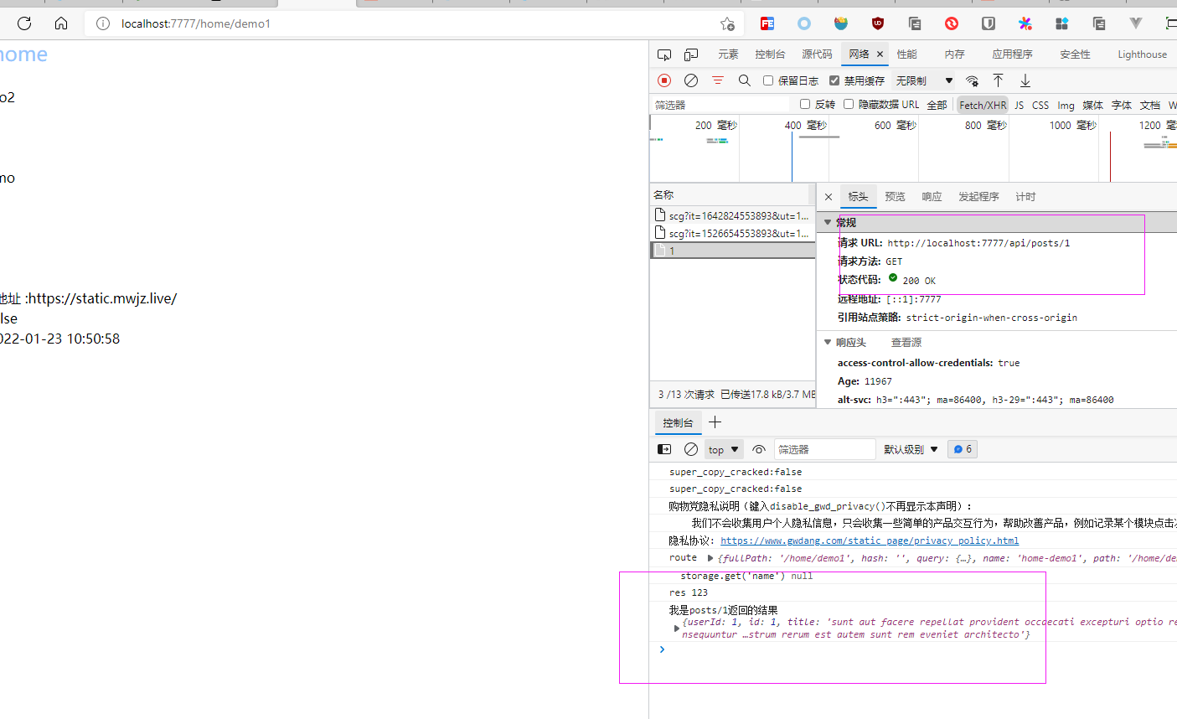
Task: Click the red record network log icon
Action: tap(664, 80)
